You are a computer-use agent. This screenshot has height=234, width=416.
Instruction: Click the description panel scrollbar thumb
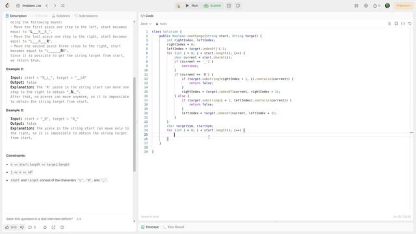[135, 124]
